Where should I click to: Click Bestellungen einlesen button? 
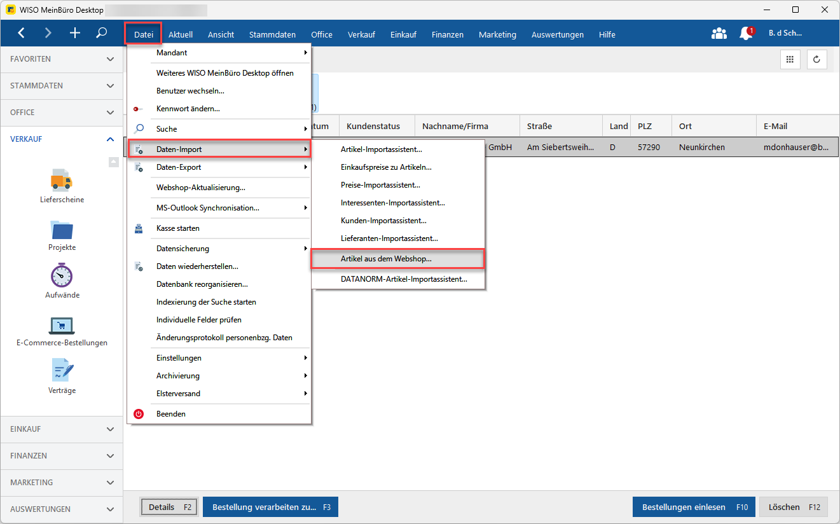pos(694,507)
